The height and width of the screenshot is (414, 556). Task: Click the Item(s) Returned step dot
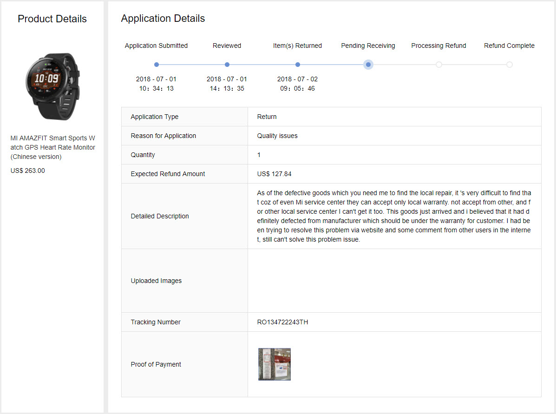[298, 65]
